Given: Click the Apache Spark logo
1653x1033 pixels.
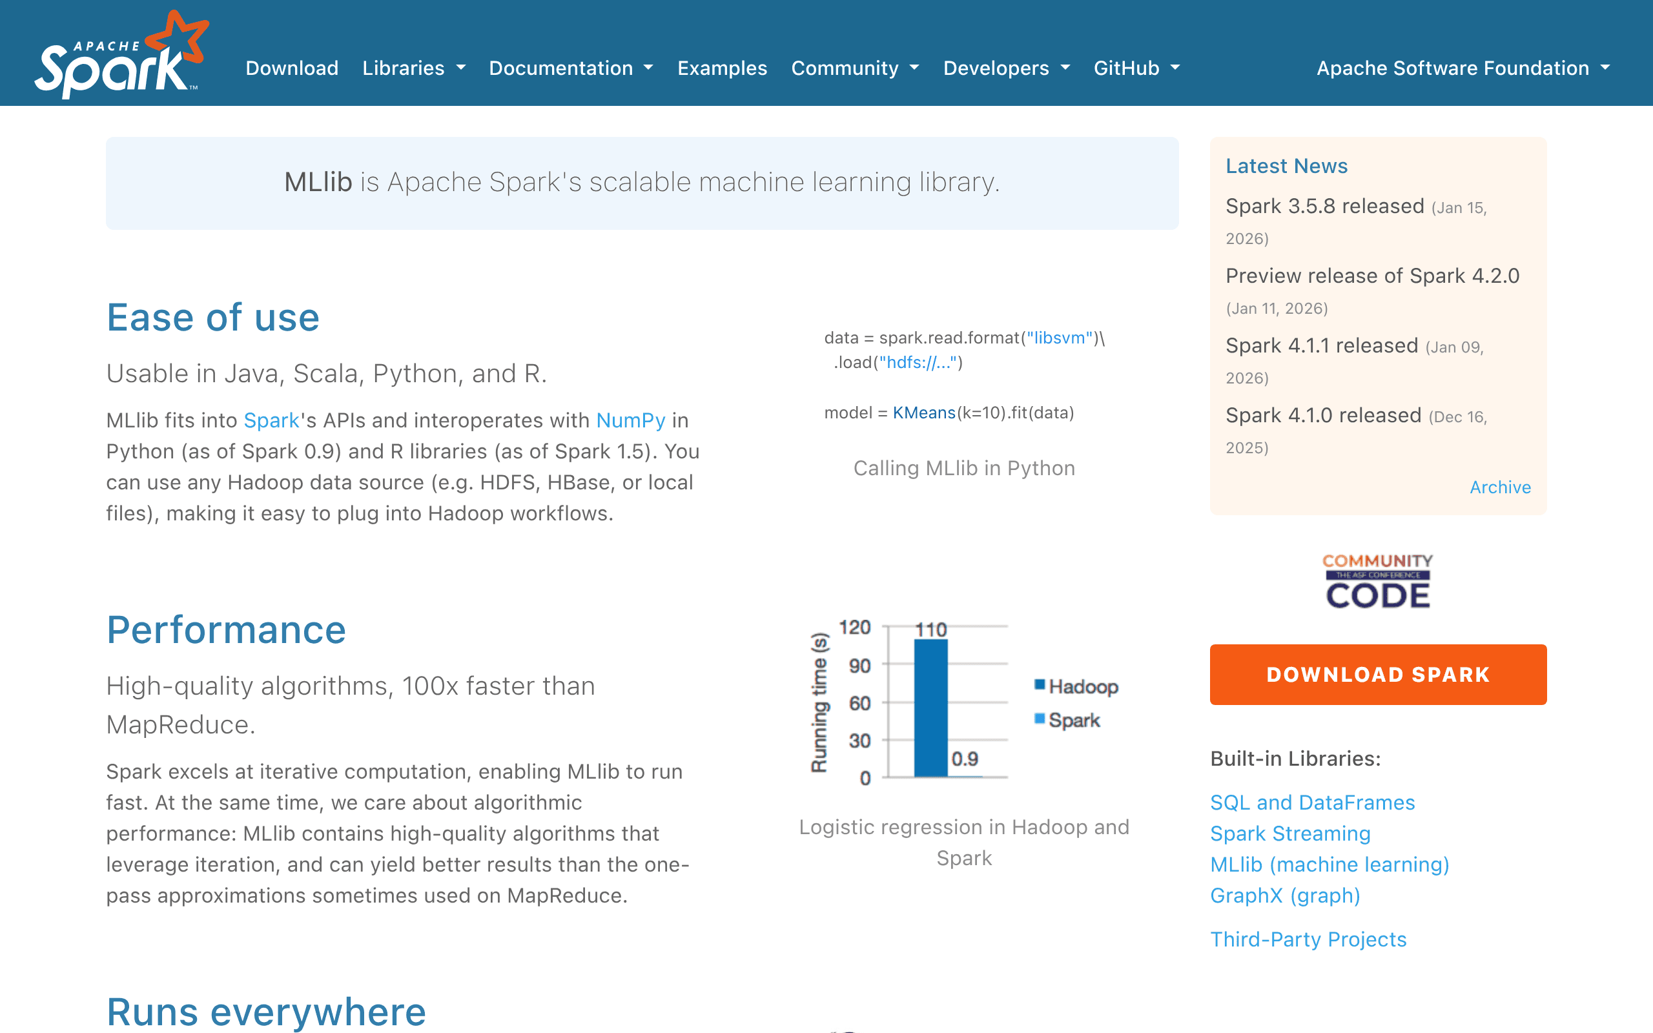Looking at the screenshot, I should coord(121,55).
